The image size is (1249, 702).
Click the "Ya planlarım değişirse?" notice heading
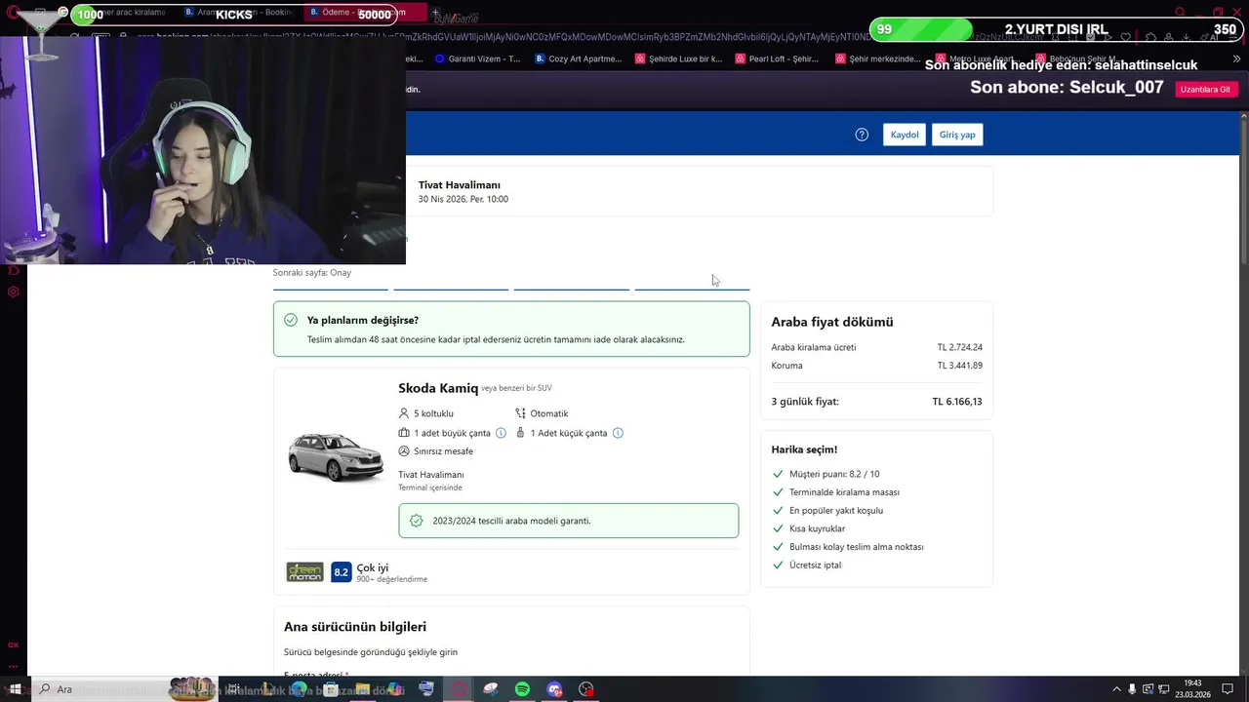(363, 320)
